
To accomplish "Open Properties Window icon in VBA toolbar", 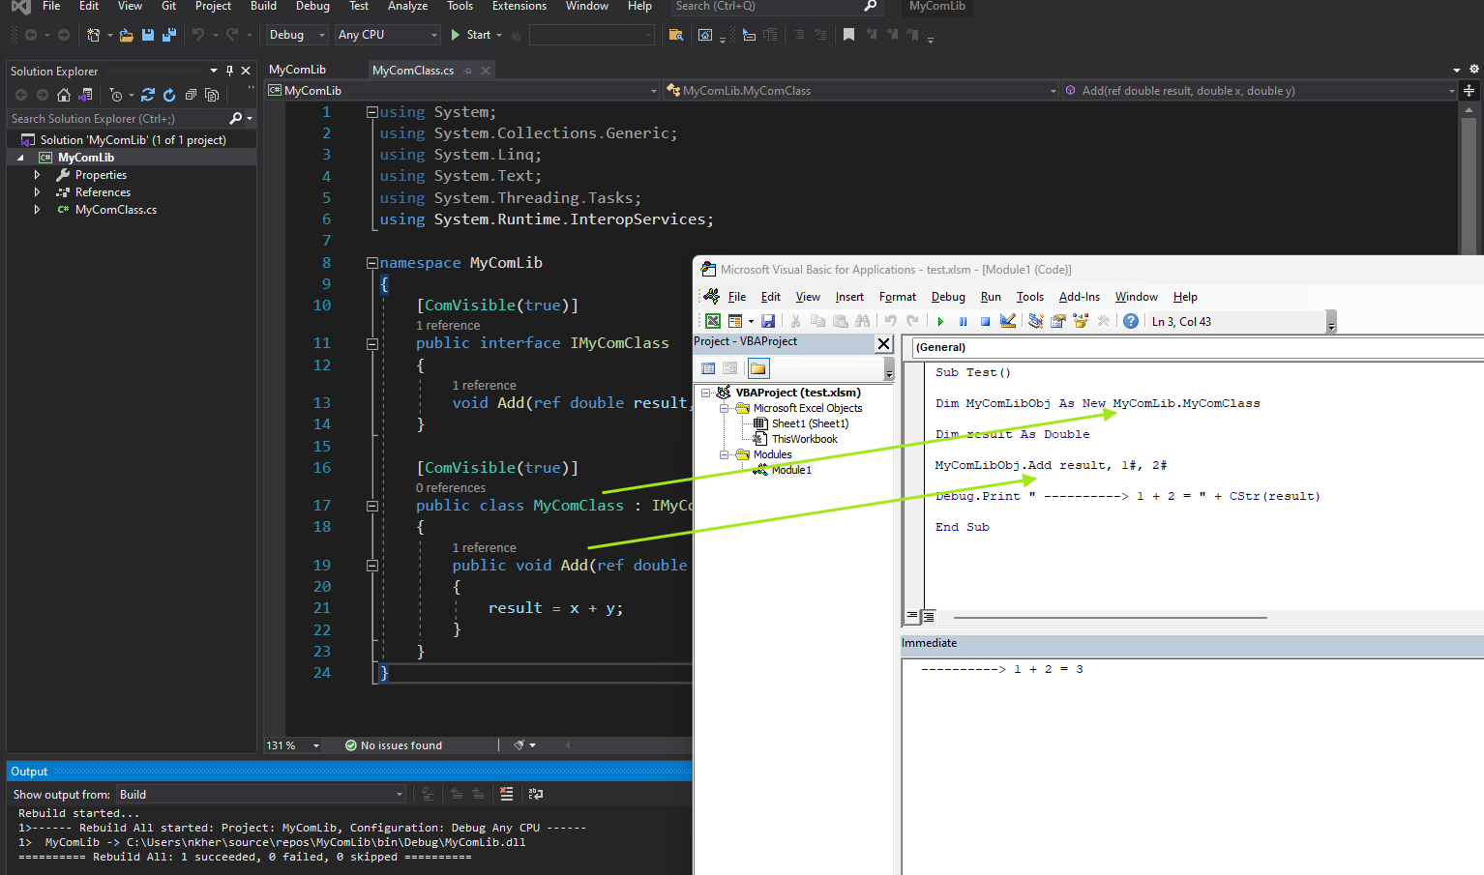I will 1058,321.
